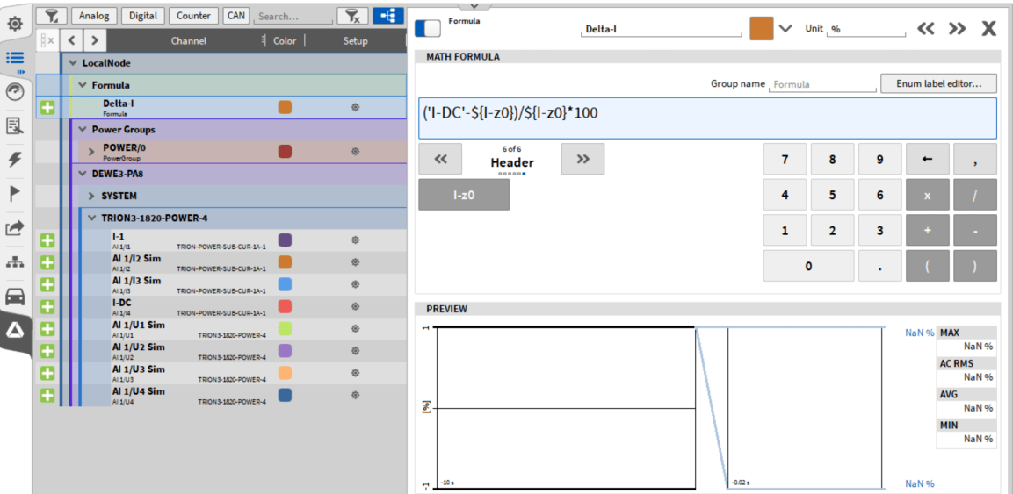Toggle the Formula channel enable switch
Image resolution: width=1013 pixels, height=494 pixels.
428,28
